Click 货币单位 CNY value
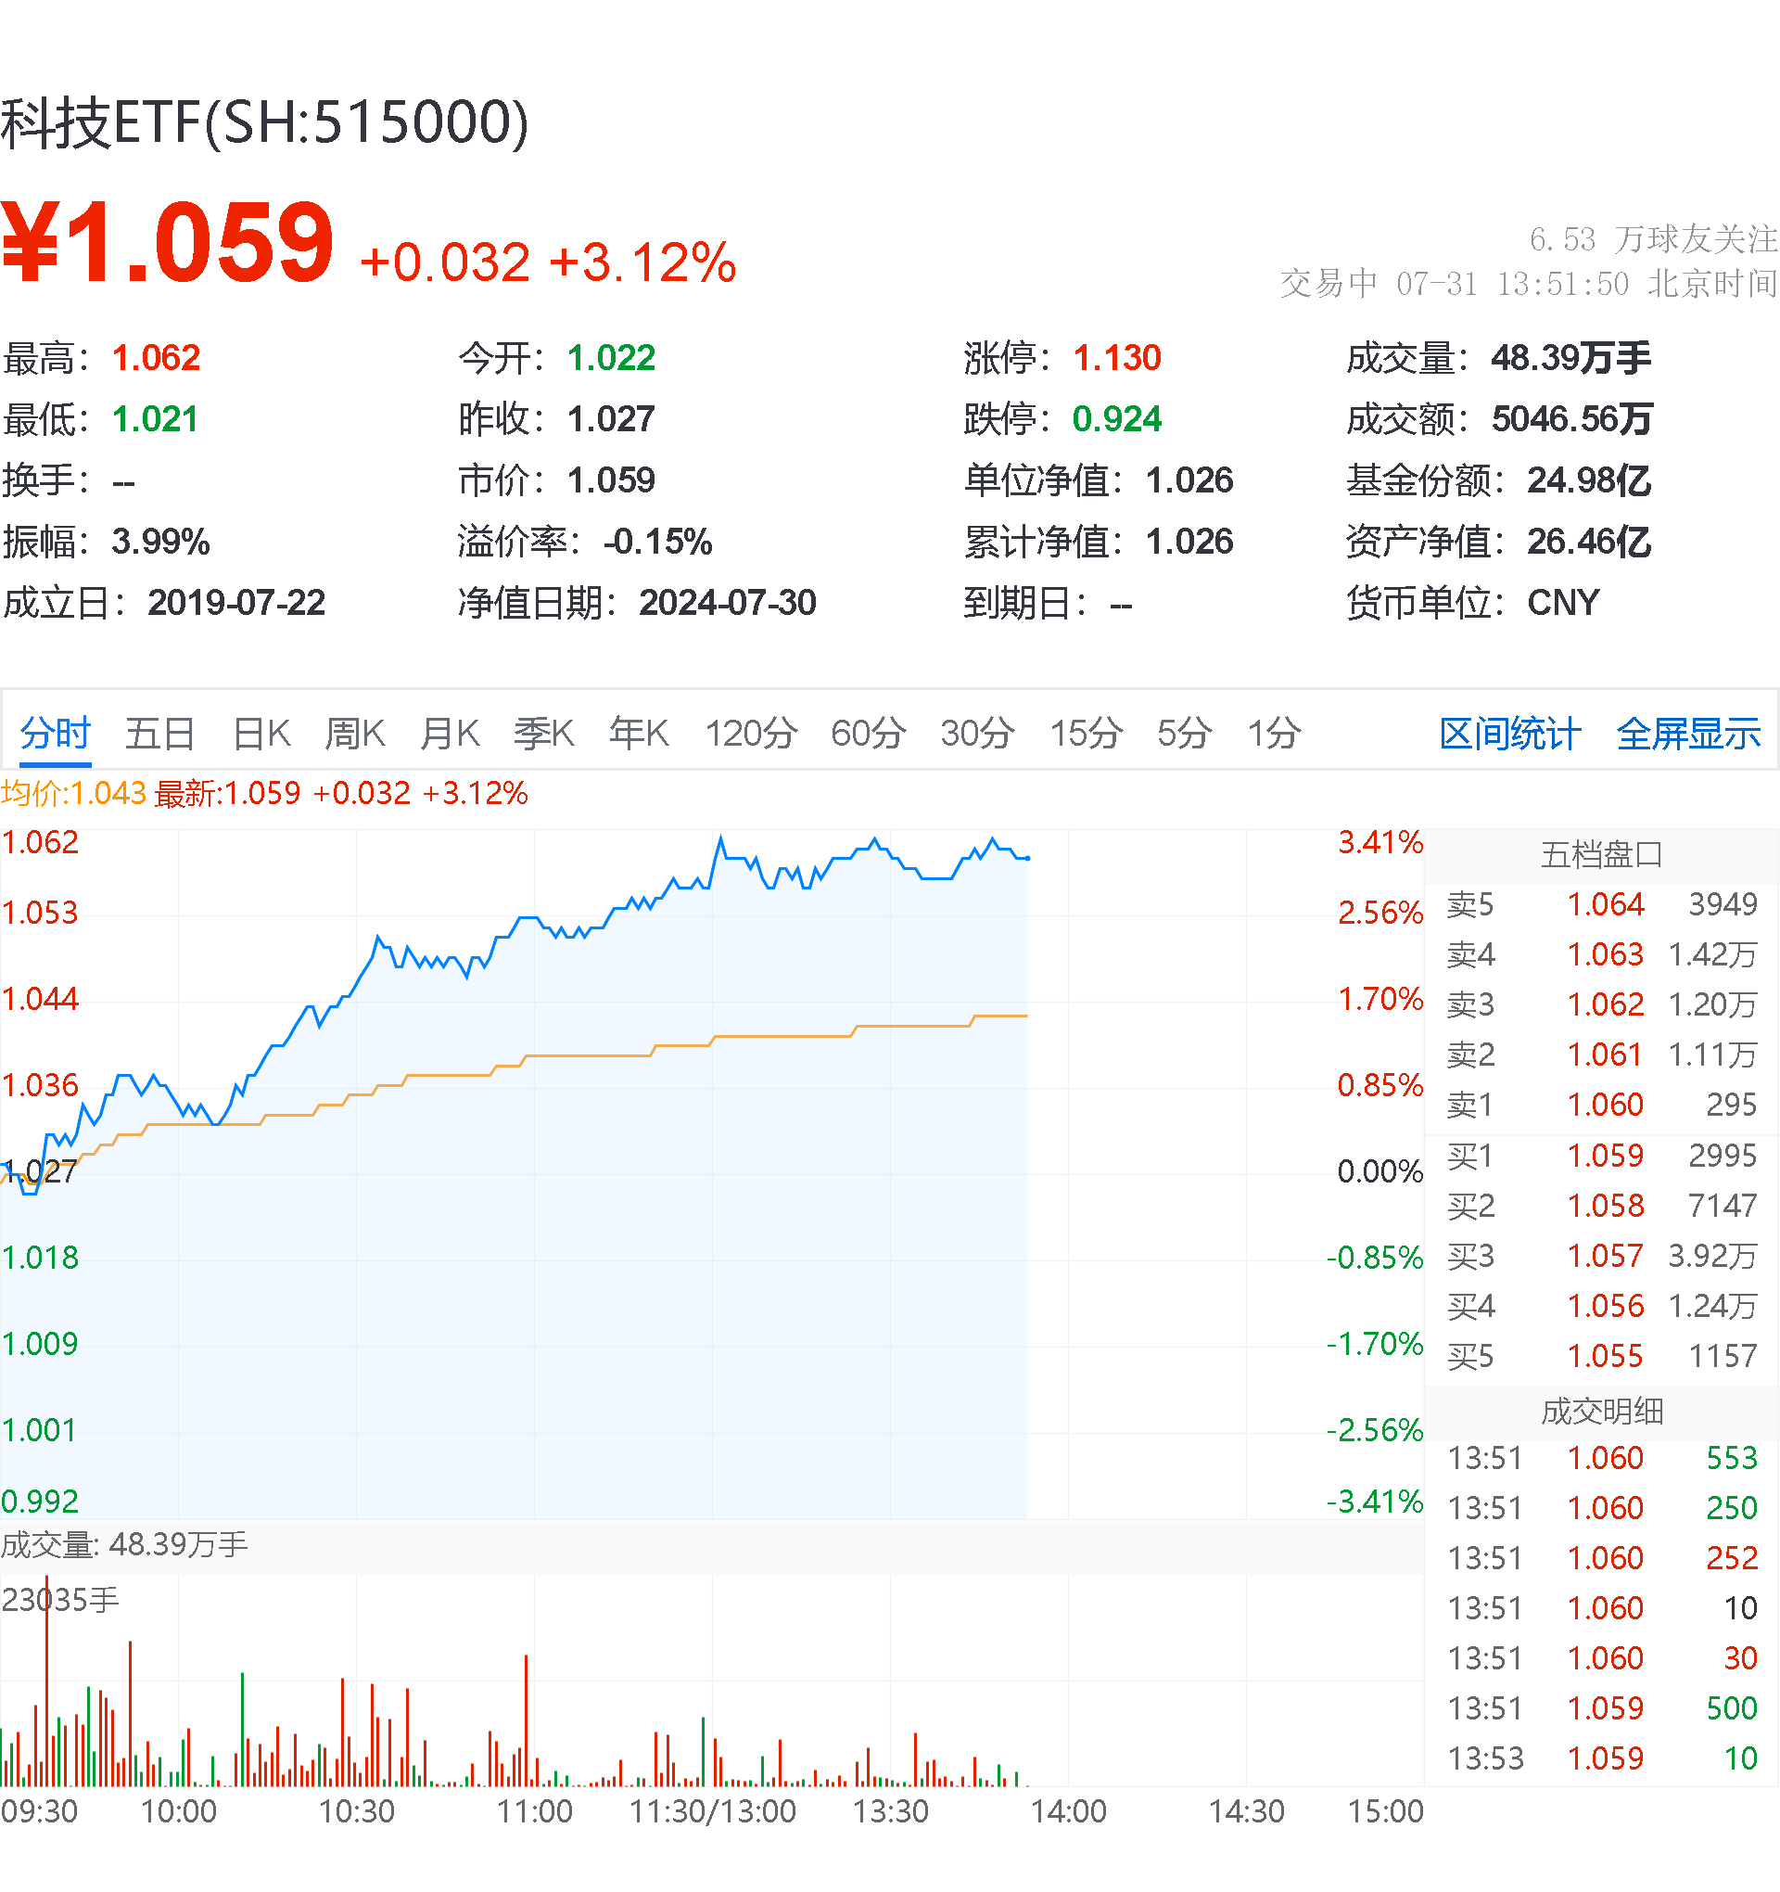The height and width of the screenshot is (1892, 1780). [x=1563, y=604]
